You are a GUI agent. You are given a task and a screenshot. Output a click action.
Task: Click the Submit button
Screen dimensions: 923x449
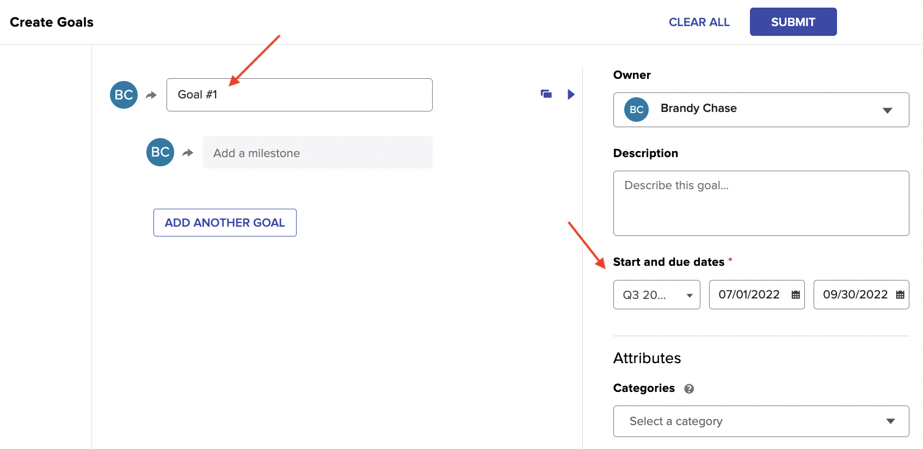tap(793, 22)
